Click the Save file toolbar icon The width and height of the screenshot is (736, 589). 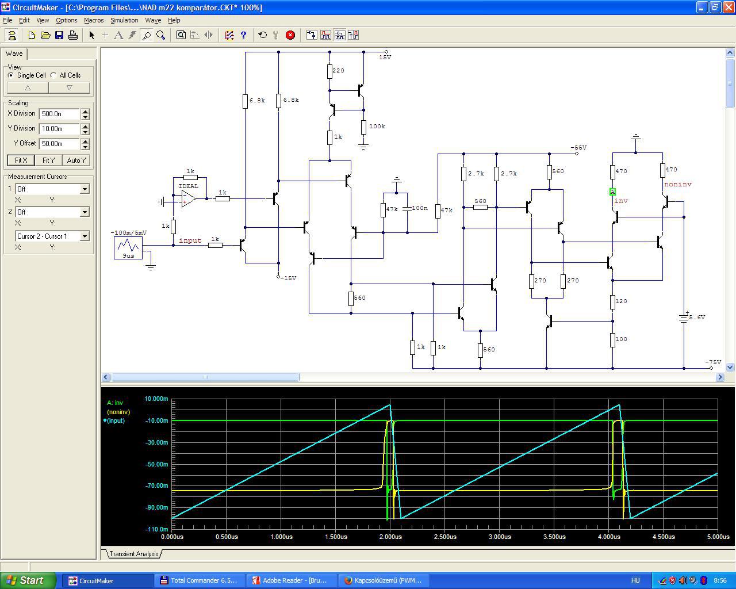pos(59,35)
